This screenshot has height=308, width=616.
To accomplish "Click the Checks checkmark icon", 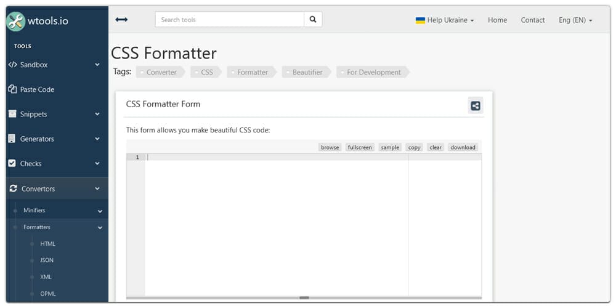I will (x=12, y=163).
